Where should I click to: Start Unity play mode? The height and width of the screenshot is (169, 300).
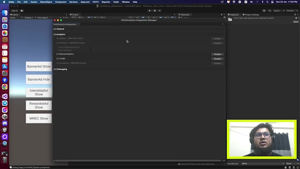click(x=150, y=11)
